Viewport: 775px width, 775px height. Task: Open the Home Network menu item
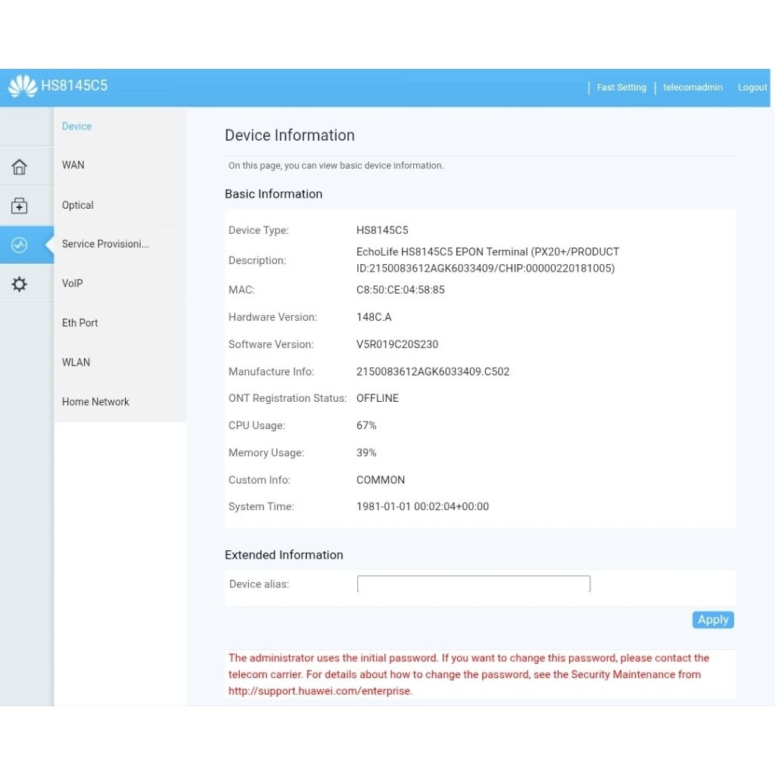click(95, 402)
